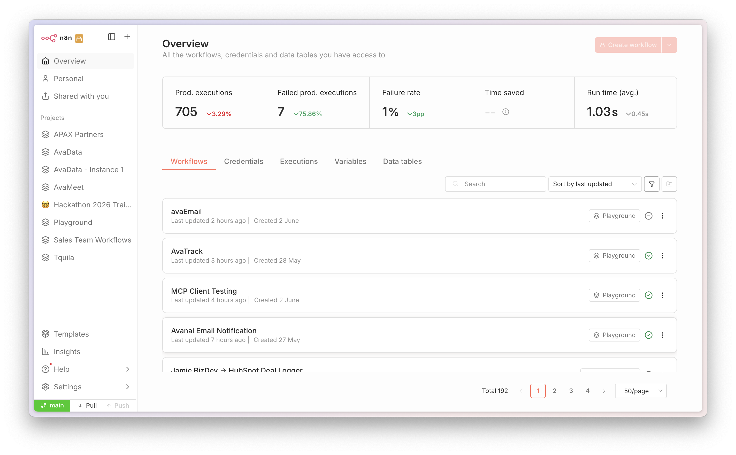Viewport: 736px width, 455px height.
Task: Click the Help question mark icon
Action: (45, 369)
